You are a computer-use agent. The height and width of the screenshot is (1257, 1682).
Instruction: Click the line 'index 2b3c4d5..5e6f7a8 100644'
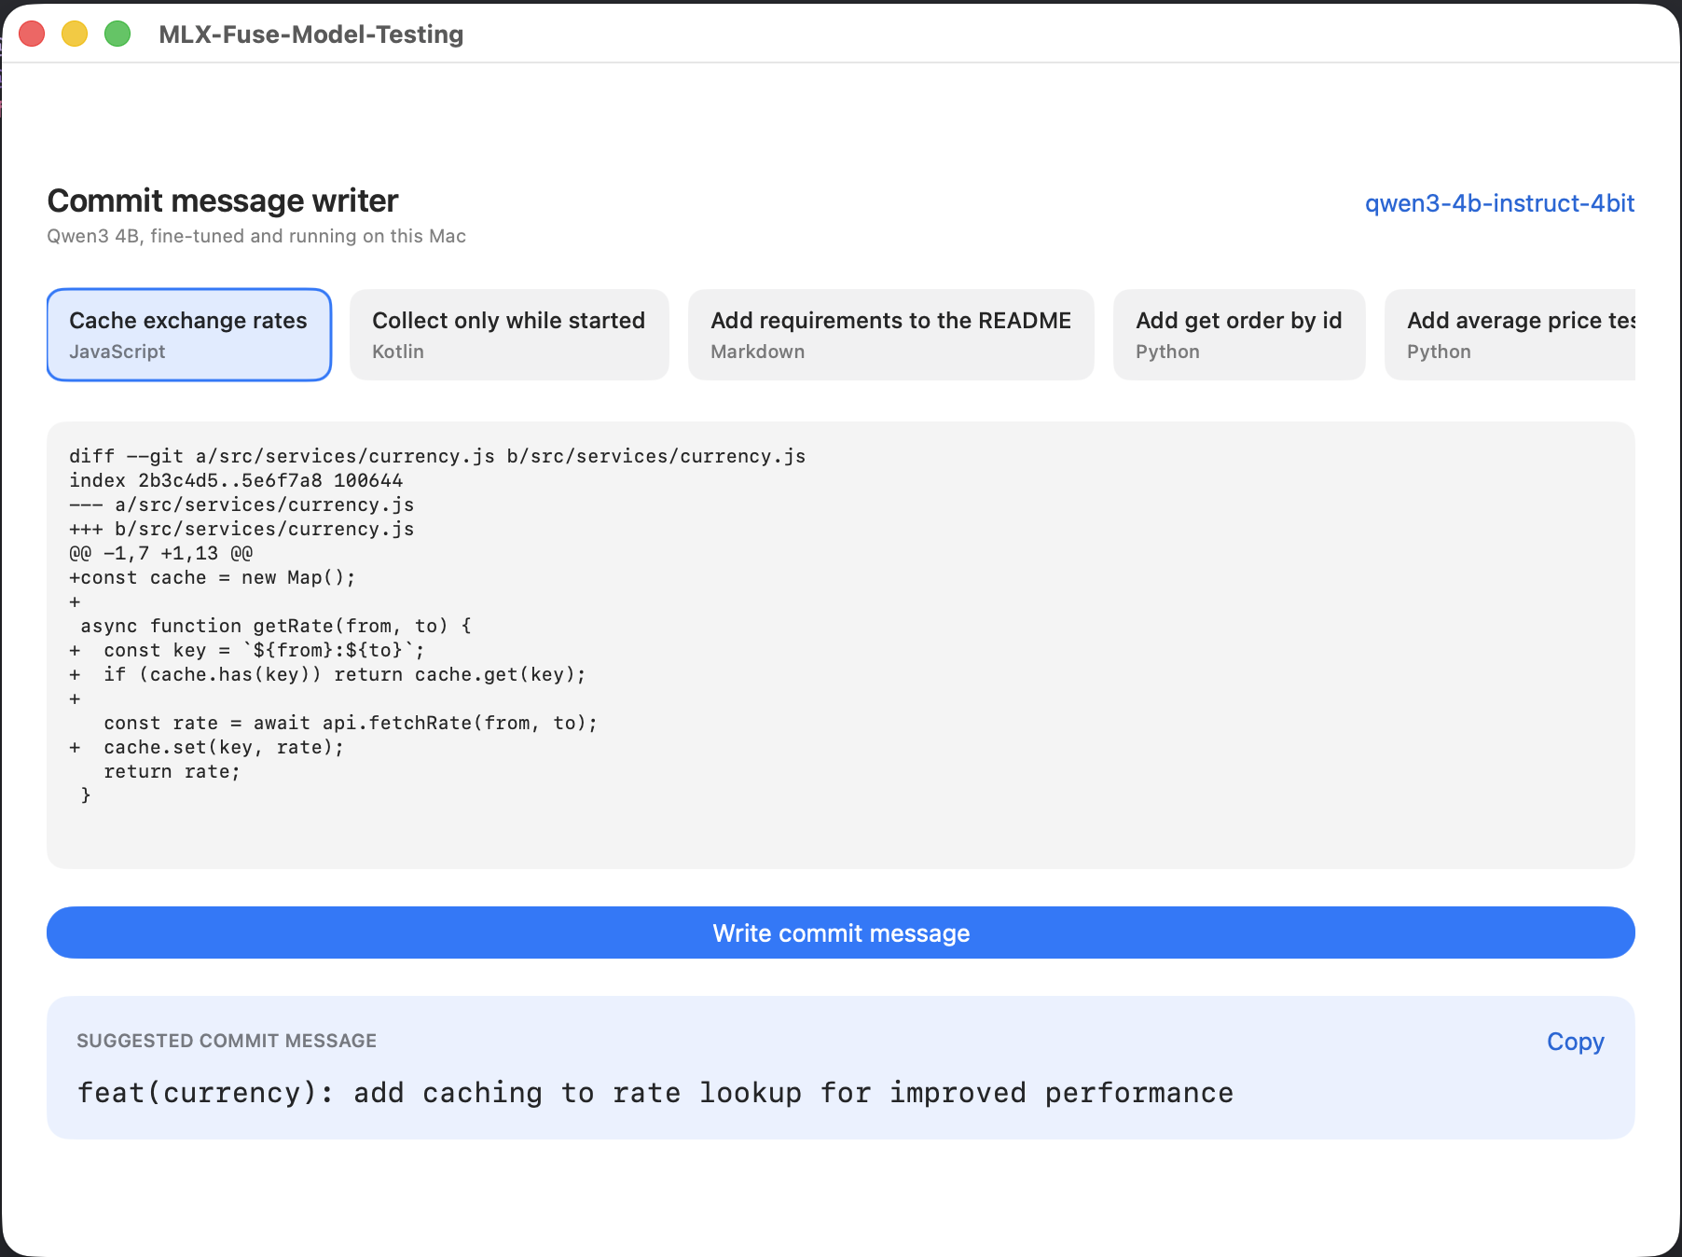(236, 480)
